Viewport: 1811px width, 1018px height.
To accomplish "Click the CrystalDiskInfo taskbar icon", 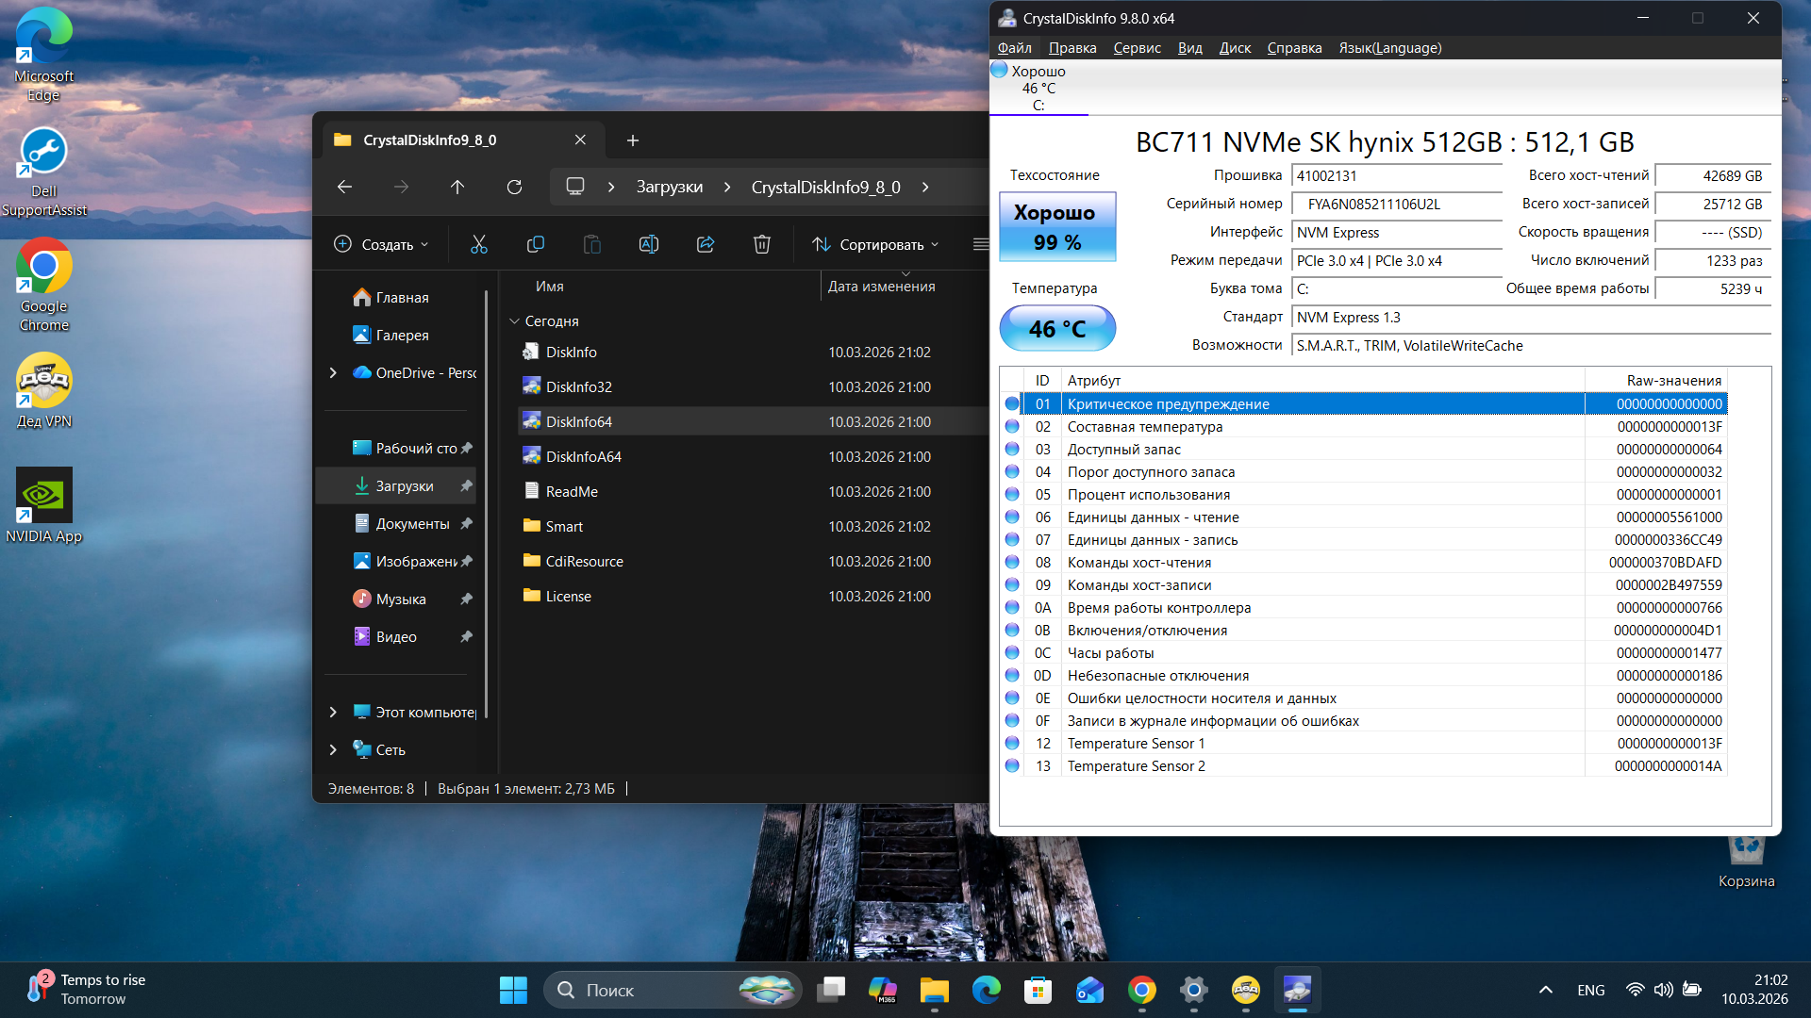I will click(1297, 990).
